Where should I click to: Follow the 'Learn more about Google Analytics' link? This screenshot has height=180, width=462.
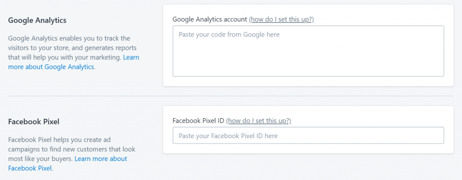pyautogui.click(x=74, y=62)
